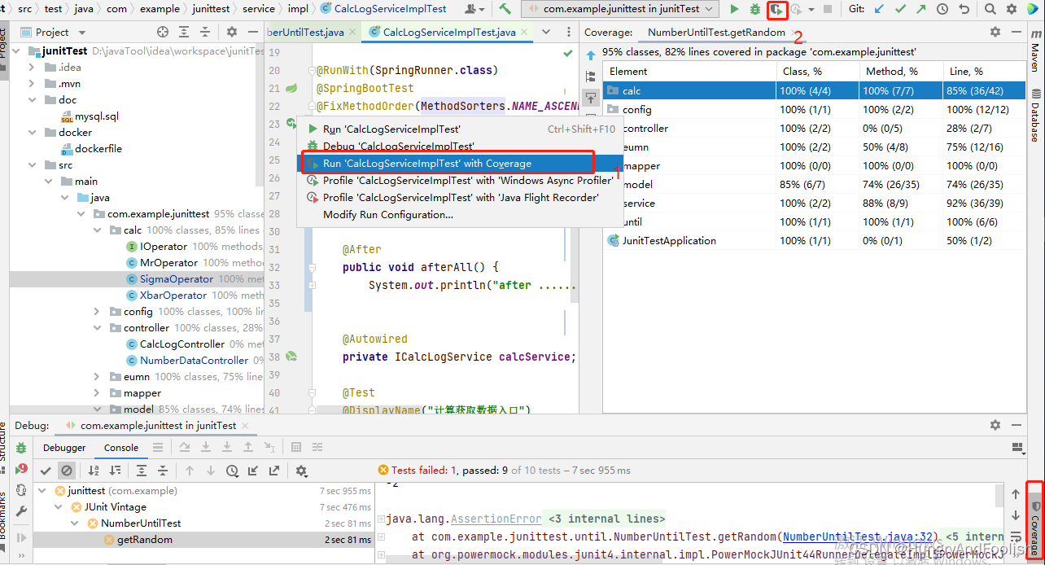
Task: Collapse the docker folder
Action: tap(33, 133)
